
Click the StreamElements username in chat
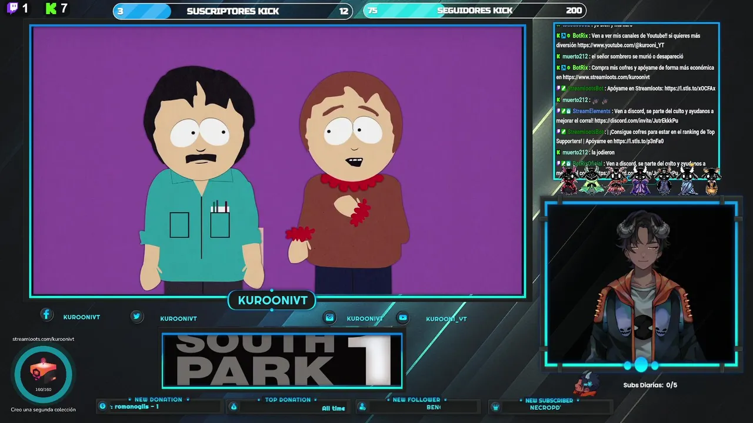pos(591,111)
